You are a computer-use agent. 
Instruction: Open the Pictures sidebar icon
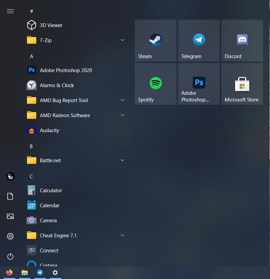coord(10,216)
